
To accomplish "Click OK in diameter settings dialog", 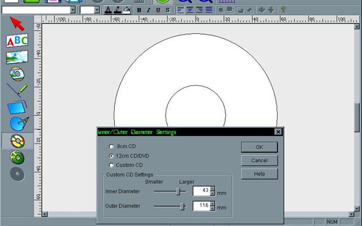I will point(259,147).
